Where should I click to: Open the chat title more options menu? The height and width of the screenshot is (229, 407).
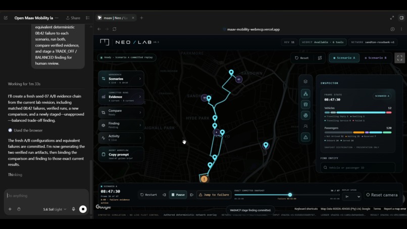click(57, 18)
